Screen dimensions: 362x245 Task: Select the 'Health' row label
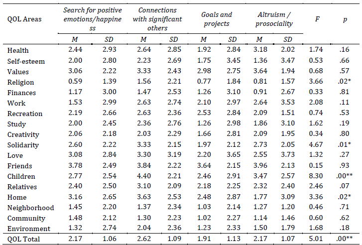pyautogui.click(x=18, y=50)
